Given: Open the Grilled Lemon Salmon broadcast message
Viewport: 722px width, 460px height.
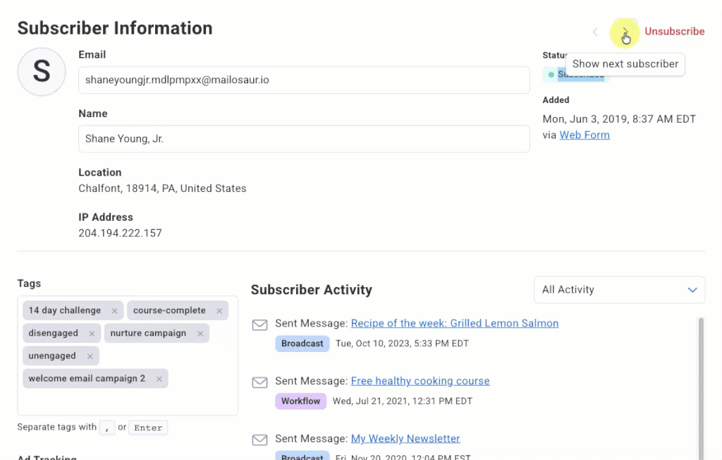Looking at the screenshot, I should pos(454,323).
